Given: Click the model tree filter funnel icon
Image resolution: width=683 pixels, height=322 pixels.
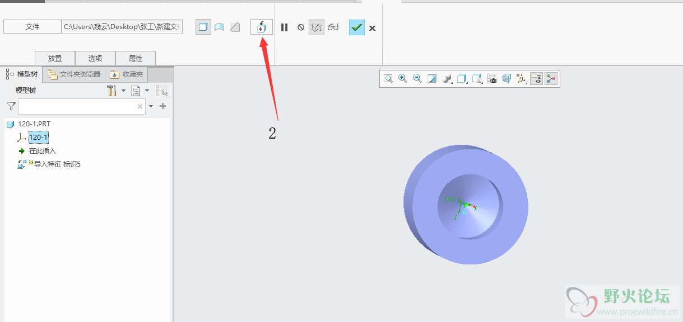Looking at the screenshot, I should point(11,106).
